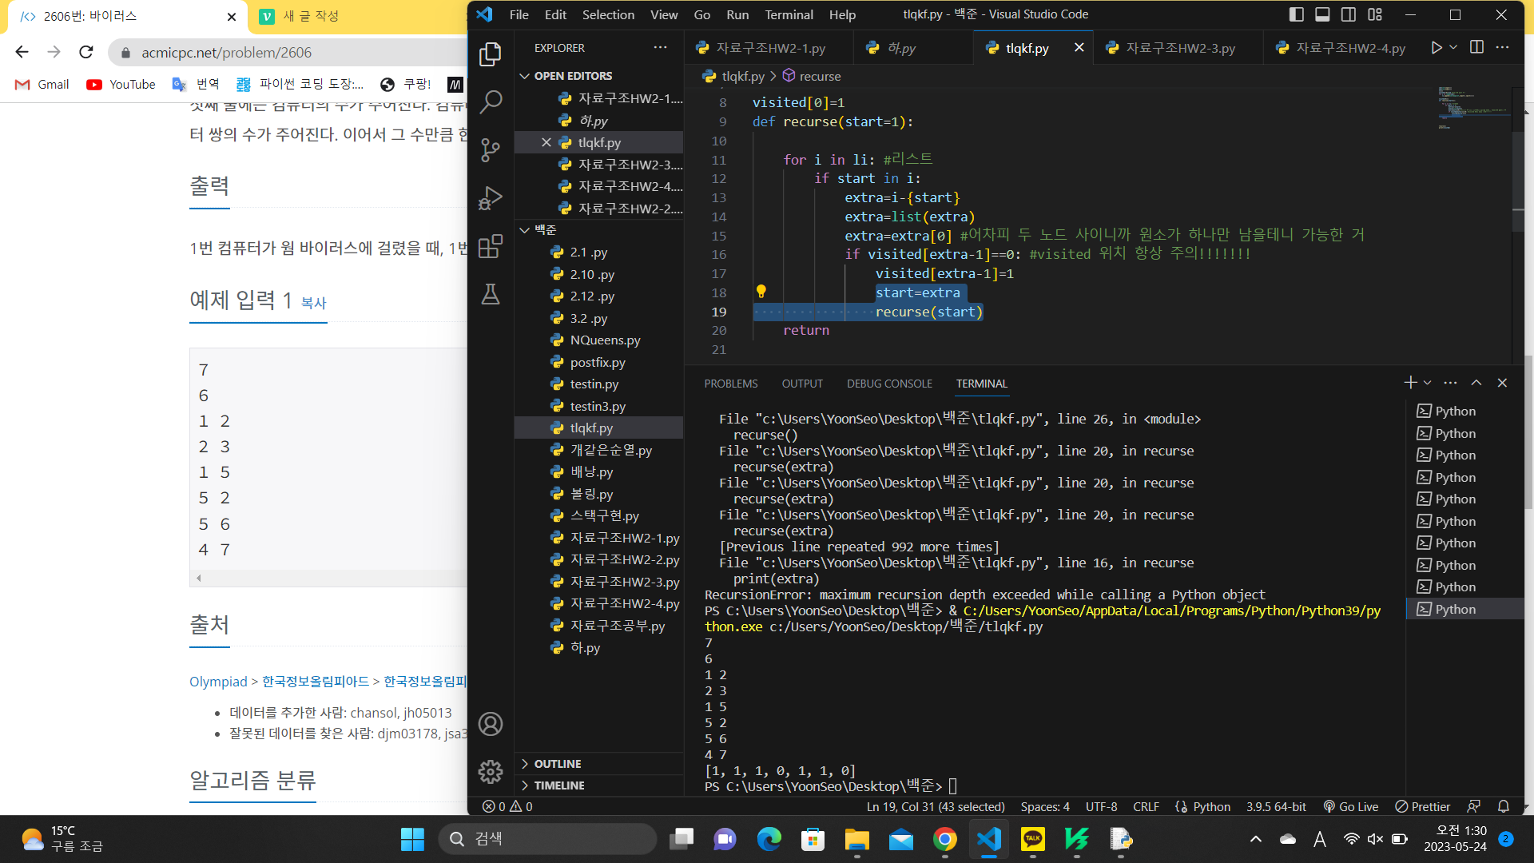Click the Run Python File play button
Screen dimensions: 1534x863
1437,48
